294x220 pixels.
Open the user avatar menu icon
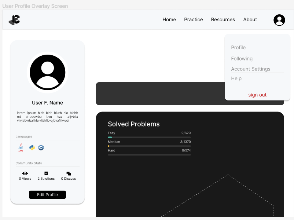pos(279,20)
